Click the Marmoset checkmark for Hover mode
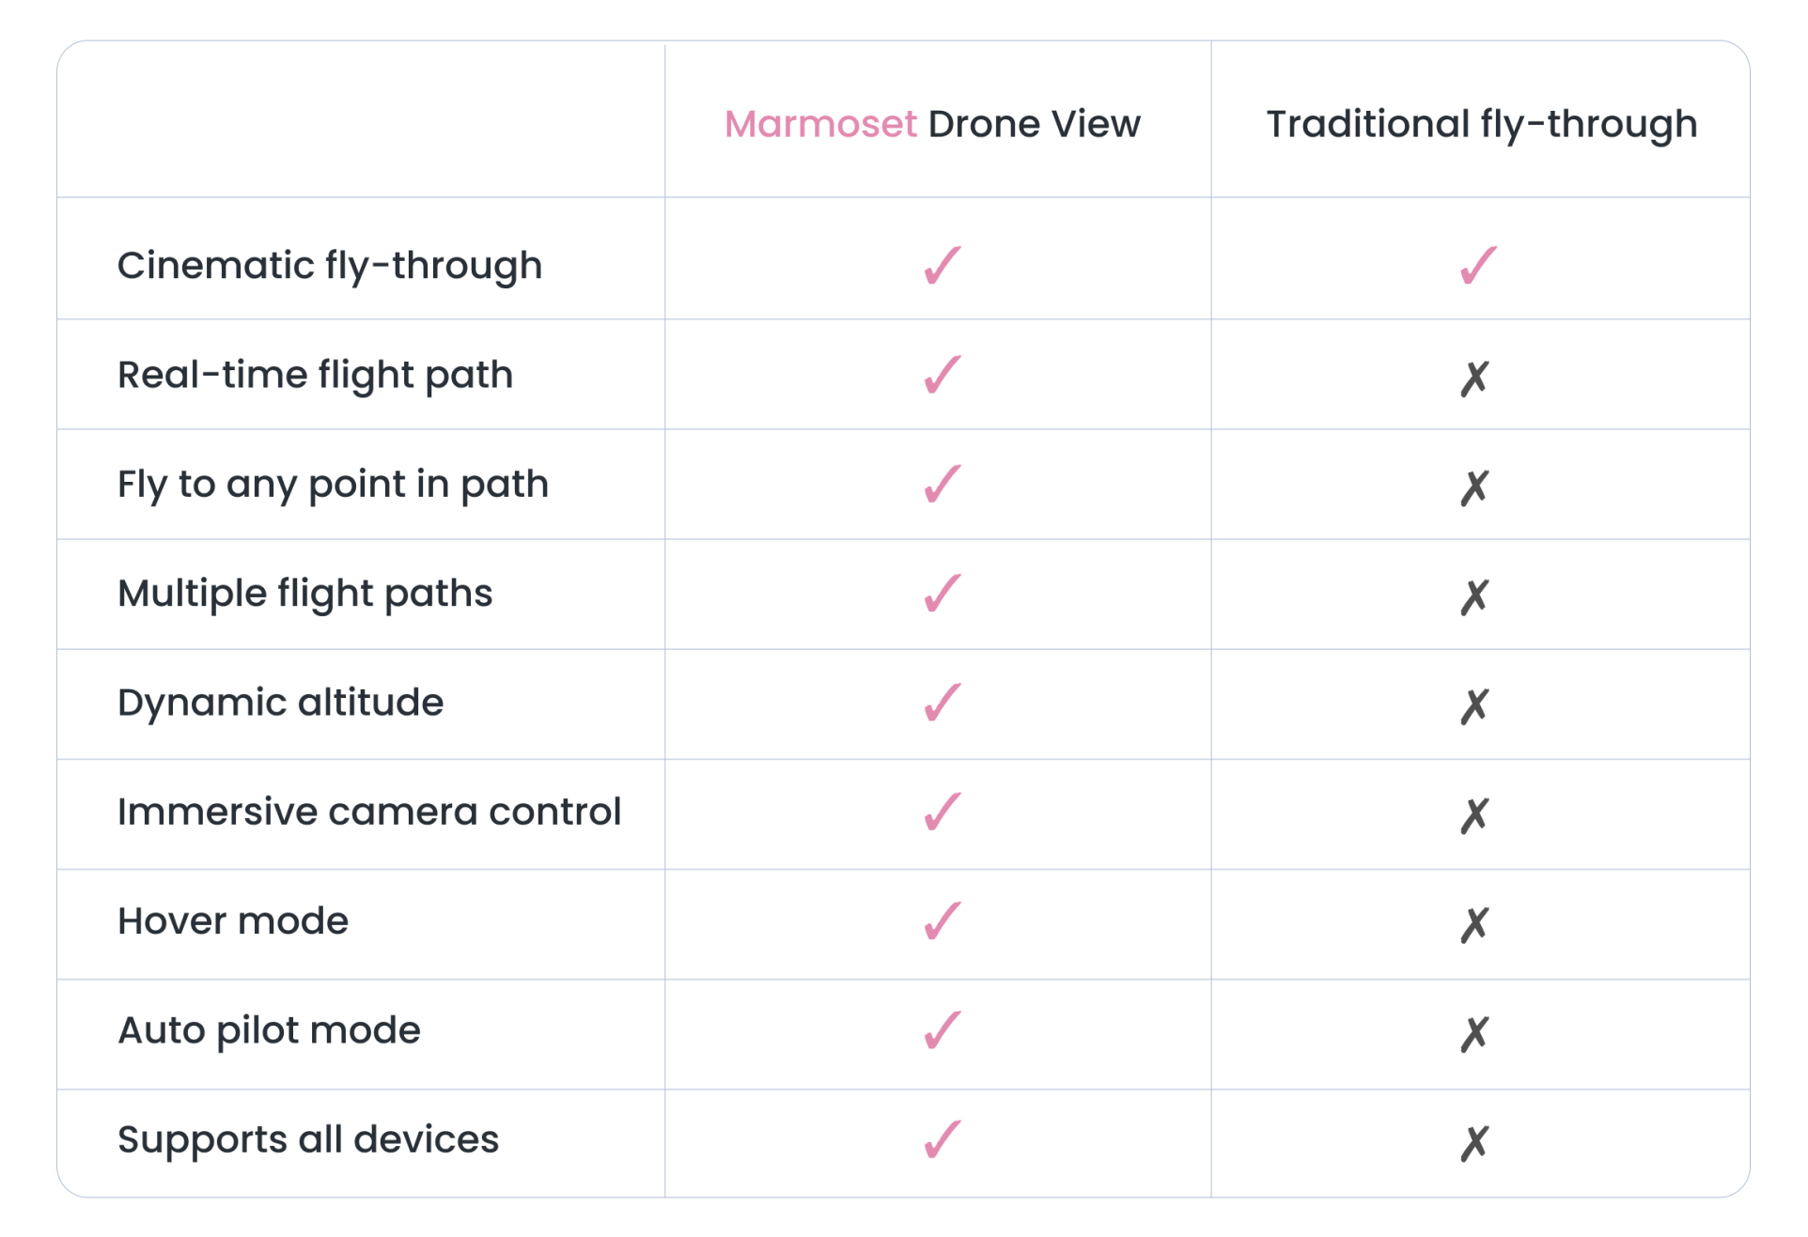Screen dimensions: 1808x1237 pyautogui.click(x=942, y=922)
